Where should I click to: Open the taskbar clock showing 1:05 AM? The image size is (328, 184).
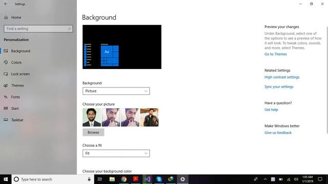[307, 179]
